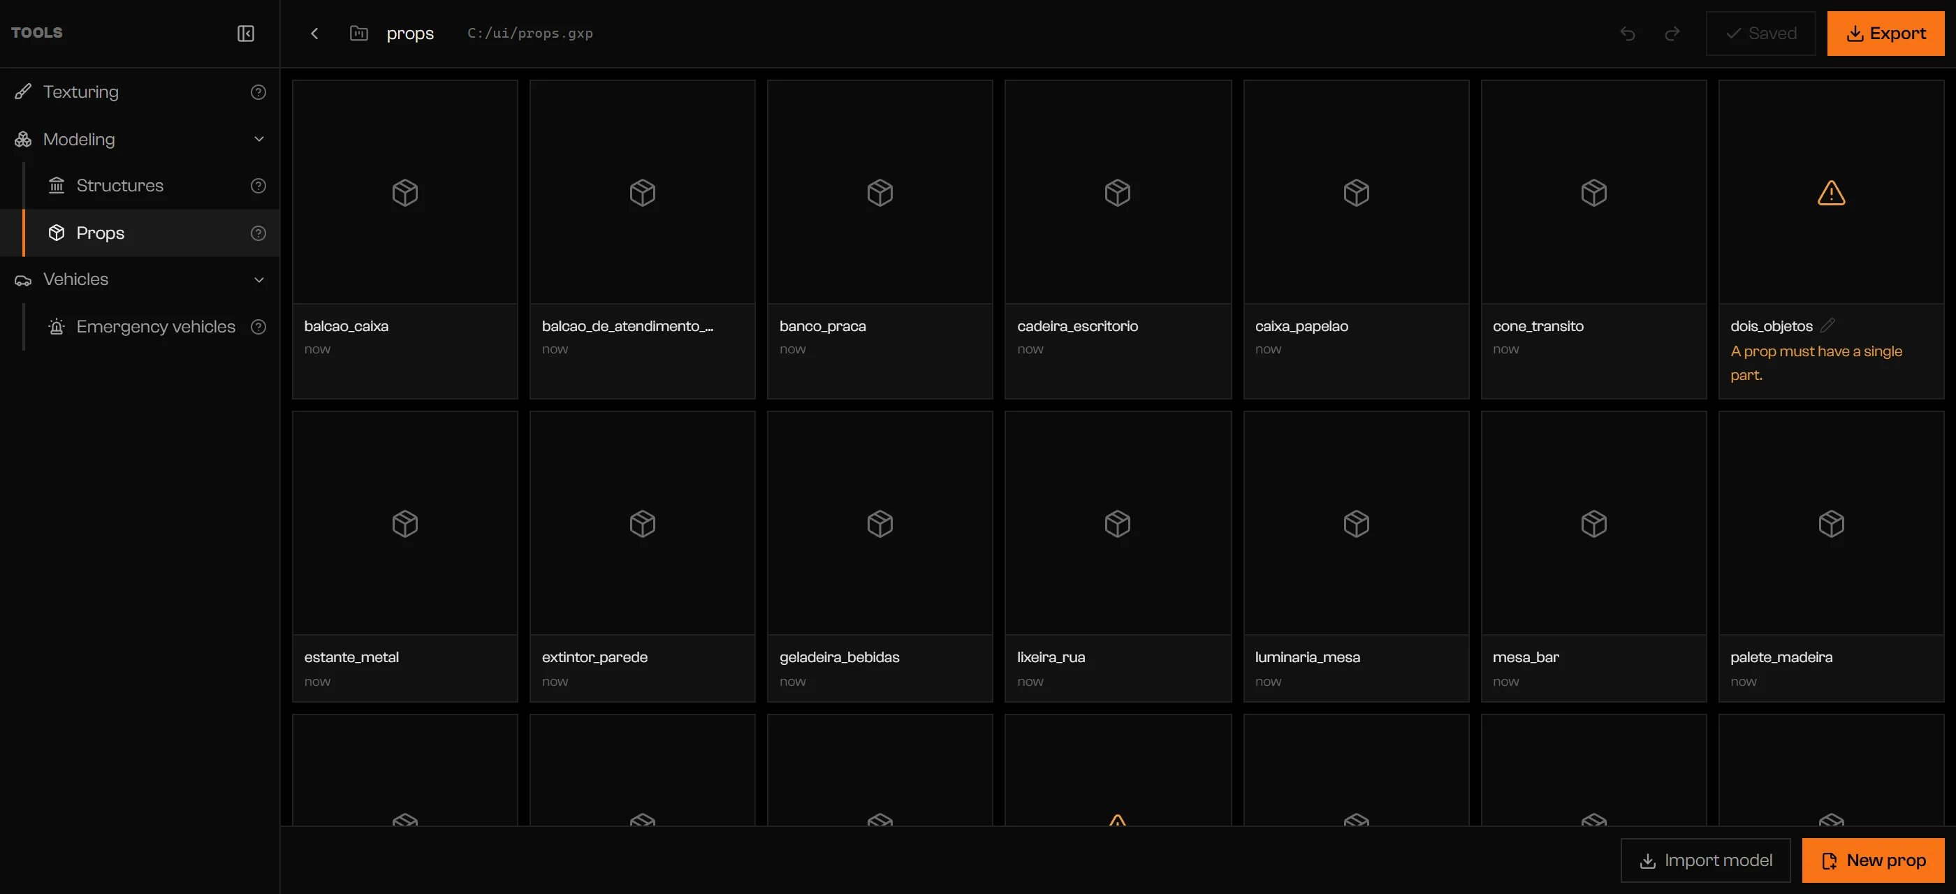1956x894 pixels.
Task: Collapse the Modeling section chevron
Action: (259, 140)
